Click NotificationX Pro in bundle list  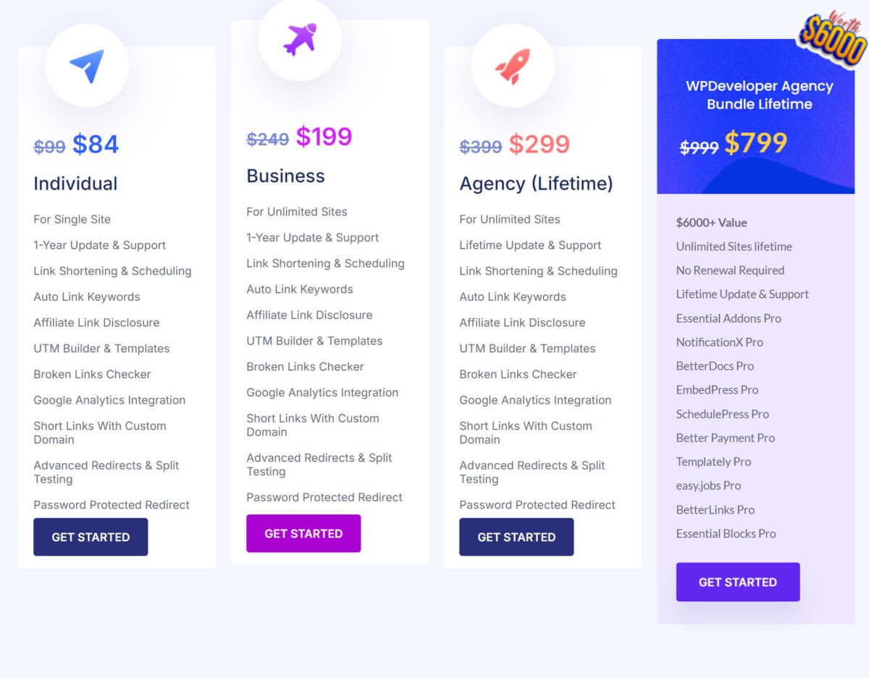pos(720,342)
